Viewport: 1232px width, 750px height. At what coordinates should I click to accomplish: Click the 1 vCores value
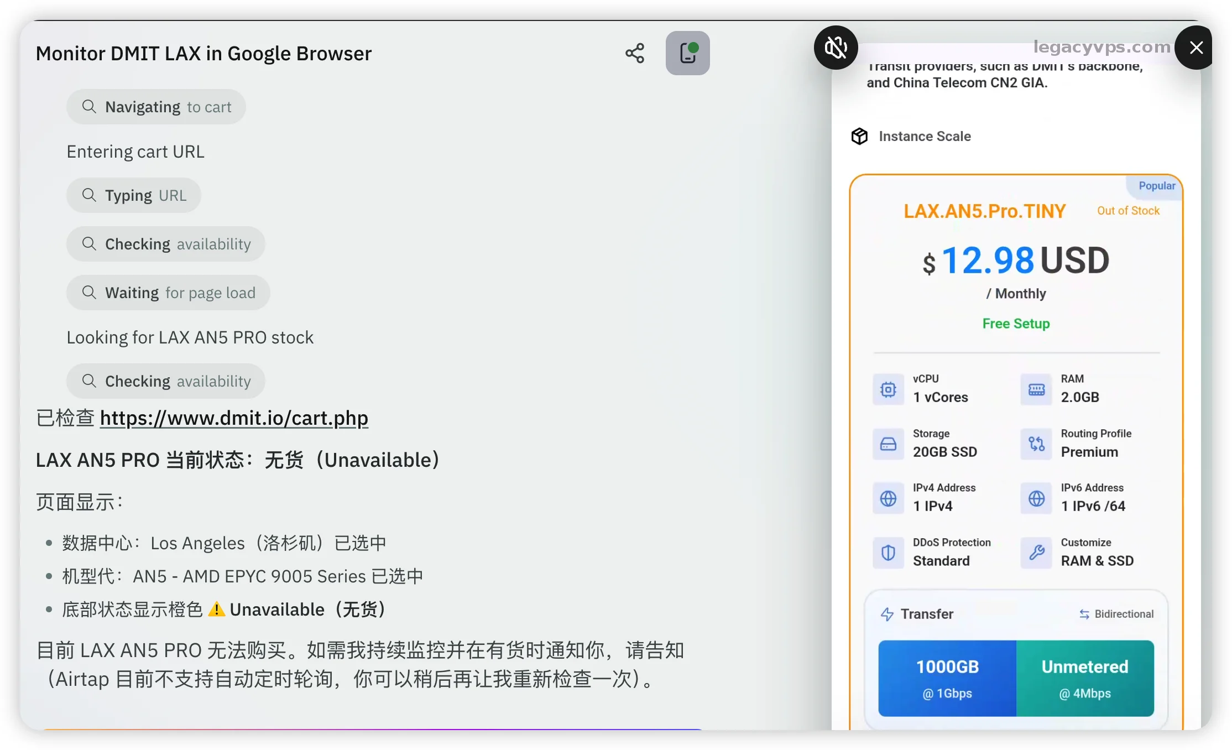click(941, 397)
